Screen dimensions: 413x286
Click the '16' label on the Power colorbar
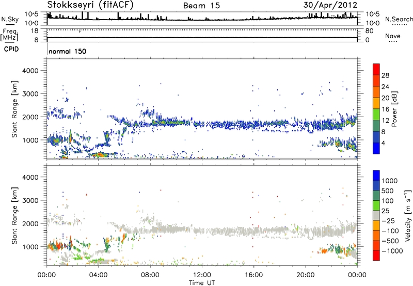point(385,109)
